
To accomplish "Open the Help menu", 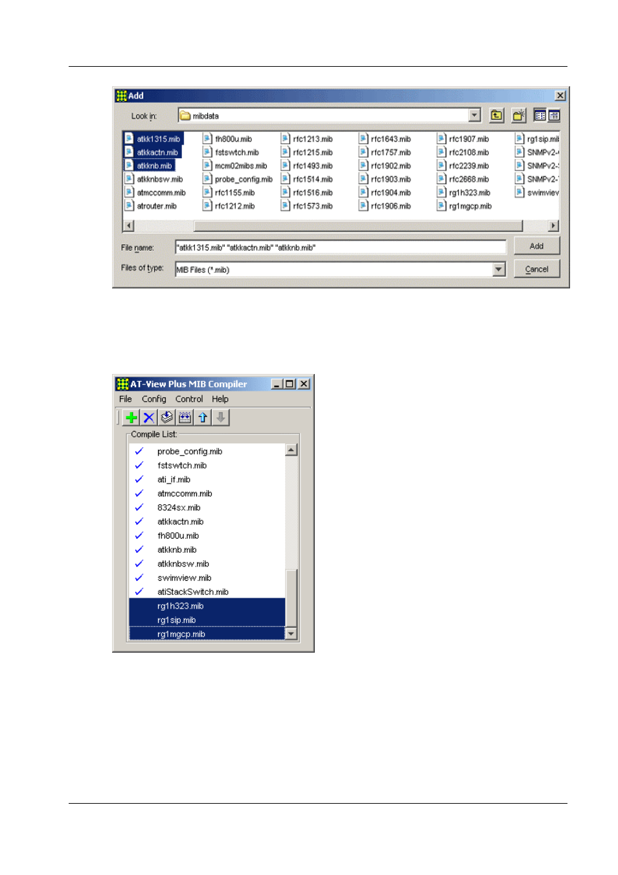I will 220,399.
